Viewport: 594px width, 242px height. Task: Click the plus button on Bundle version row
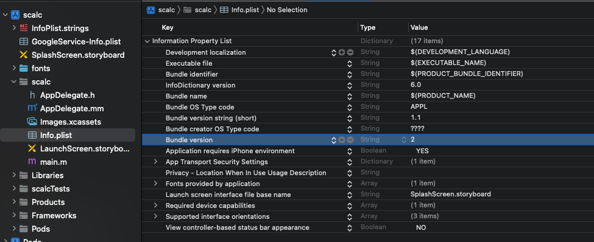point(342,140)
